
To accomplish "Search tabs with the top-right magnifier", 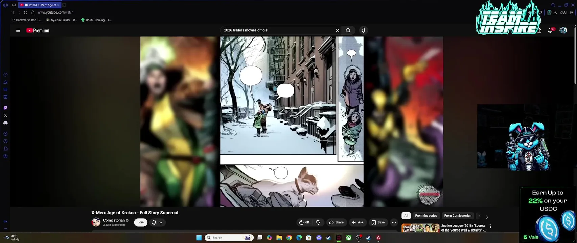I will pyautogui.click(x=553, y=5).
